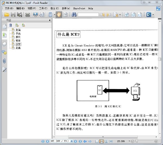Click the collapse bookmark icon in the panel
The image size is (163, 145).
coord(23,25)
